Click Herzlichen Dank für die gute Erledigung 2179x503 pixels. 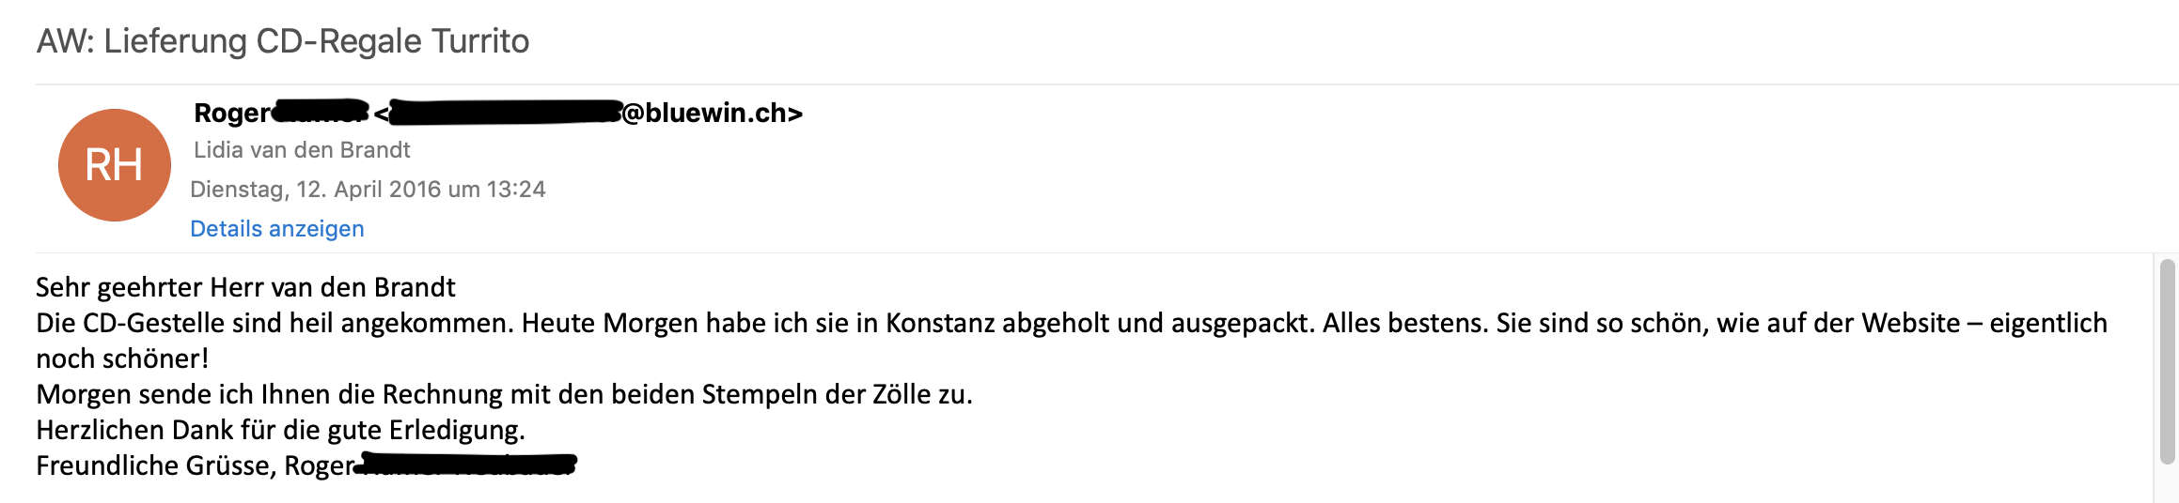point(280,430)
